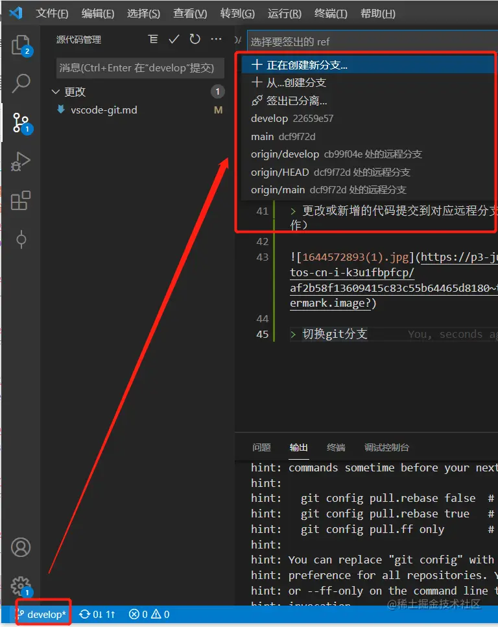The image size is (498, 627).
Task: Select 签出已分离... option
Action: [x=368, y=101]
